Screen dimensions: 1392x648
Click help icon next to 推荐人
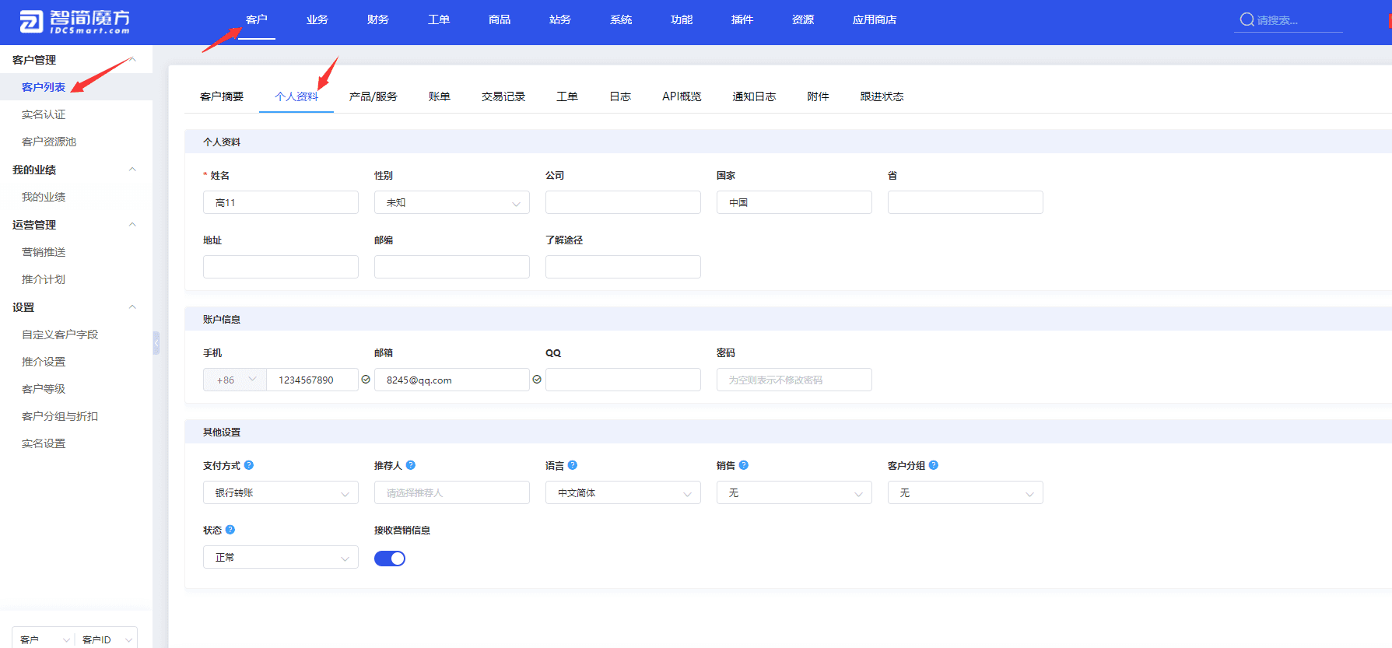point(411,465)
